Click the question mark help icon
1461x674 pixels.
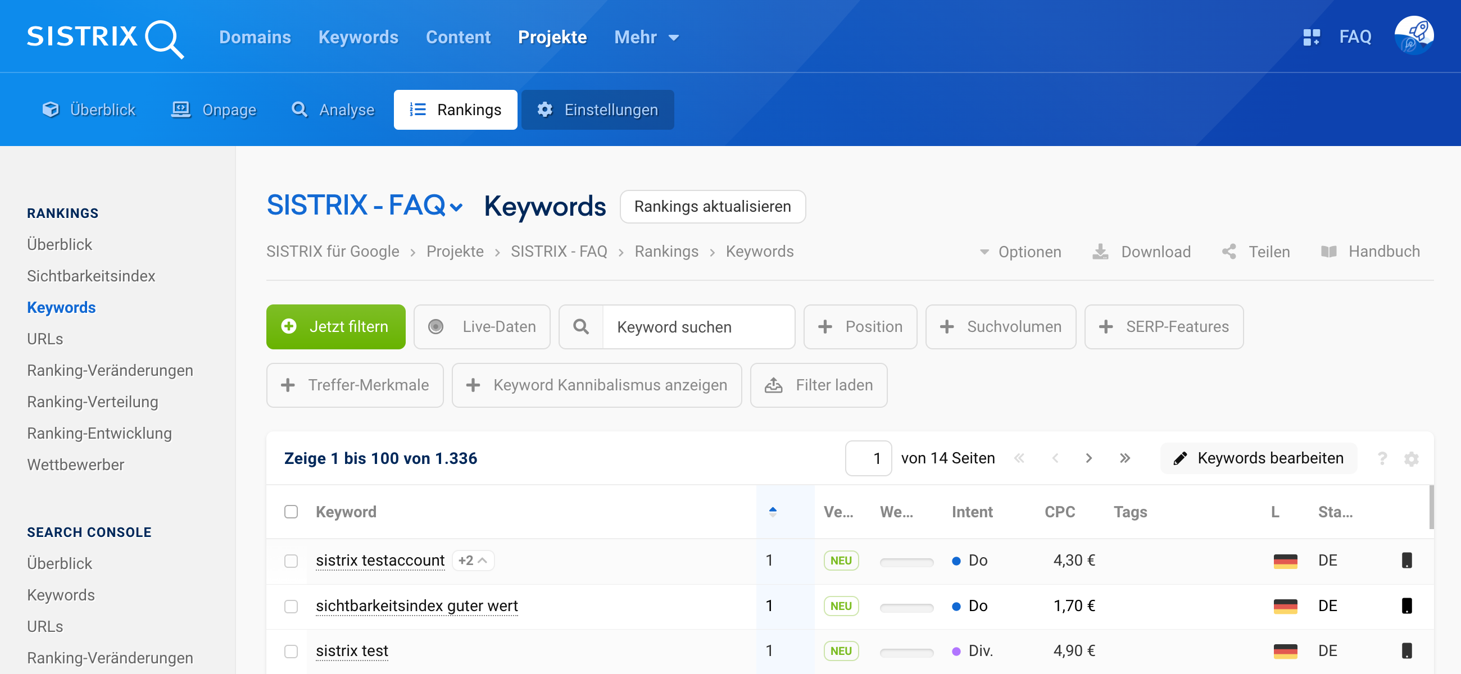pyautogui.click(x=1382, y=458)
